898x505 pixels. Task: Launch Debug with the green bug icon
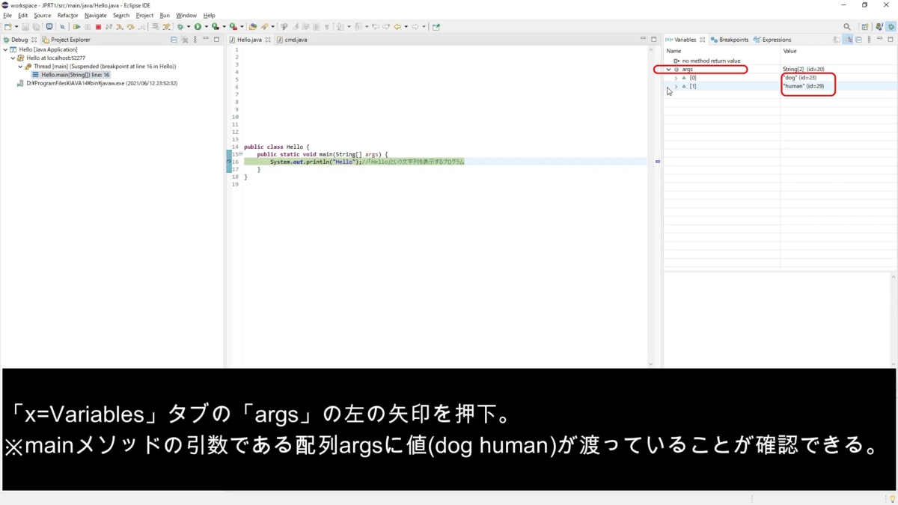180,27
